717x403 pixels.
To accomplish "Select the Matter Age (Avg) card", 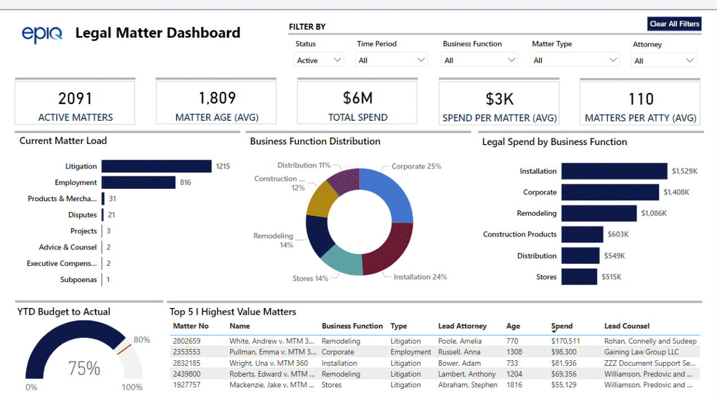I will (x=217, y=103).
